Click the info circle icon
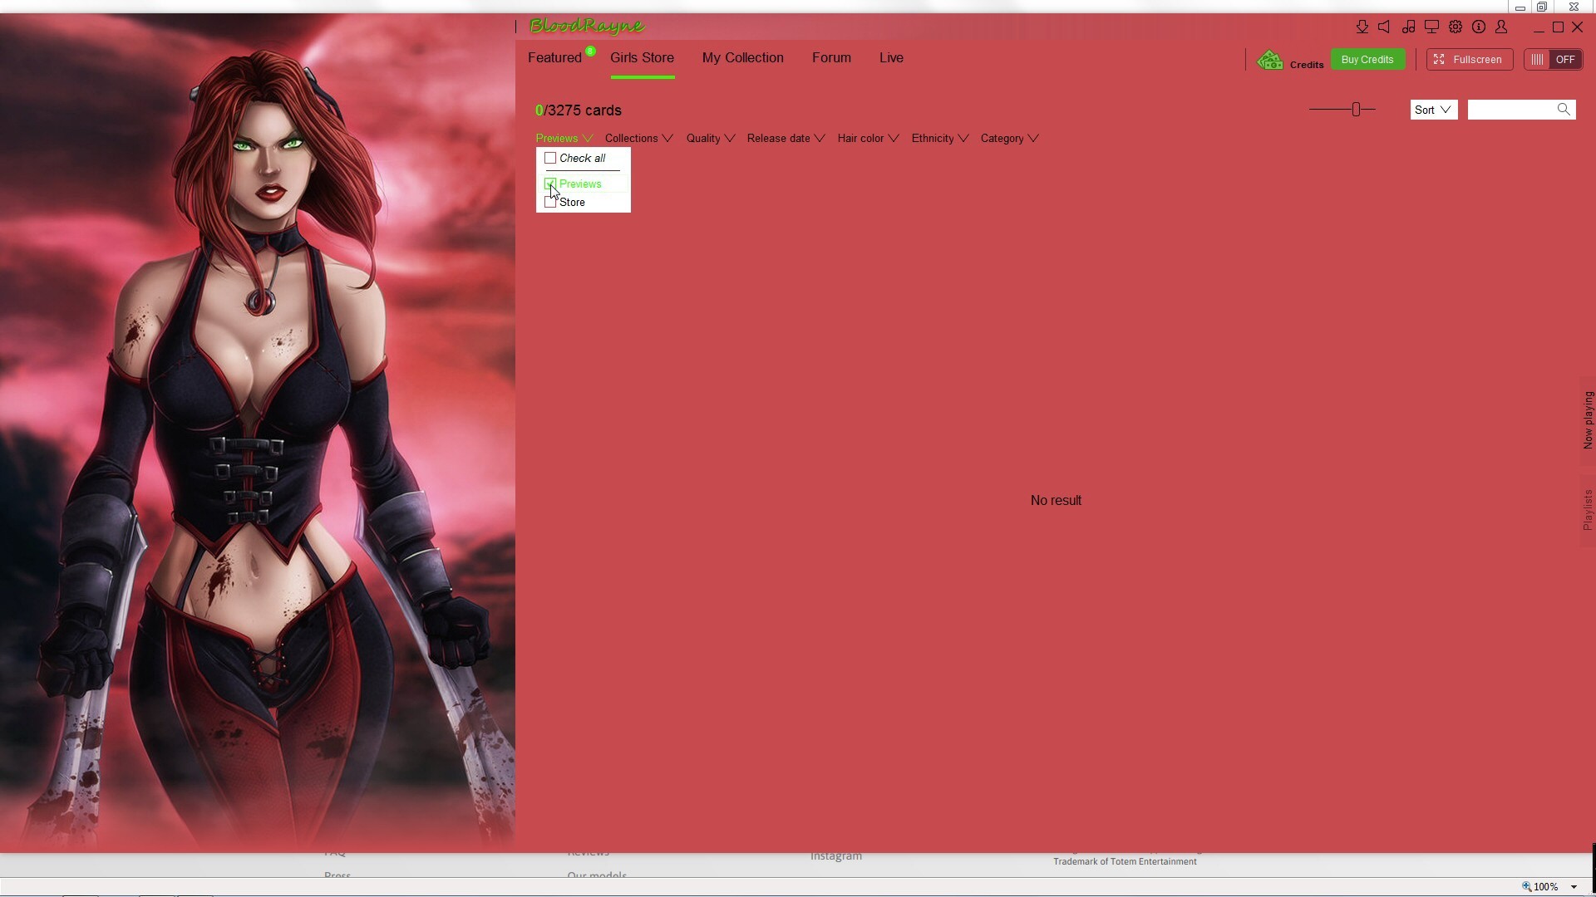The height and width of the screenshot is (897, 1596). 1478,27
